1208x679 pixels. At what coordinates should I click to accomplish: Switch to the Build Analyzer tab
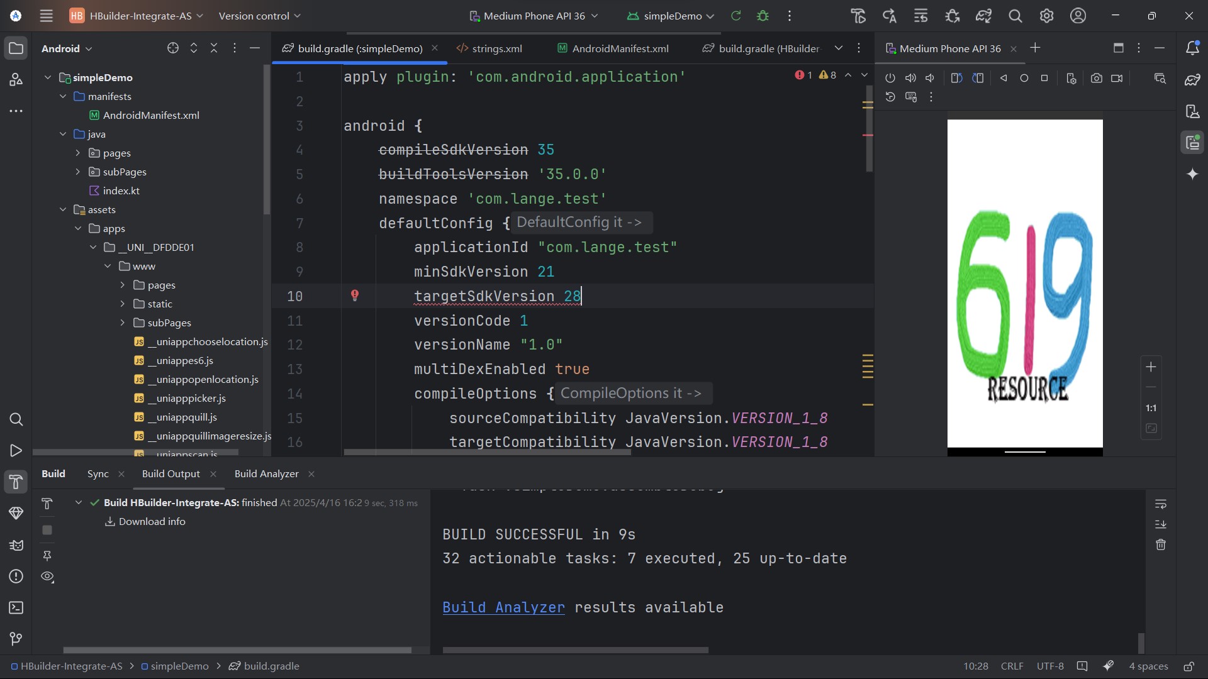pyautogui.click(x=266, y=474)
